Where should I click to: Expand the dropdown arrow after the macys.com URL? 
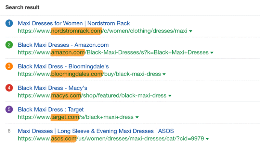170,96
